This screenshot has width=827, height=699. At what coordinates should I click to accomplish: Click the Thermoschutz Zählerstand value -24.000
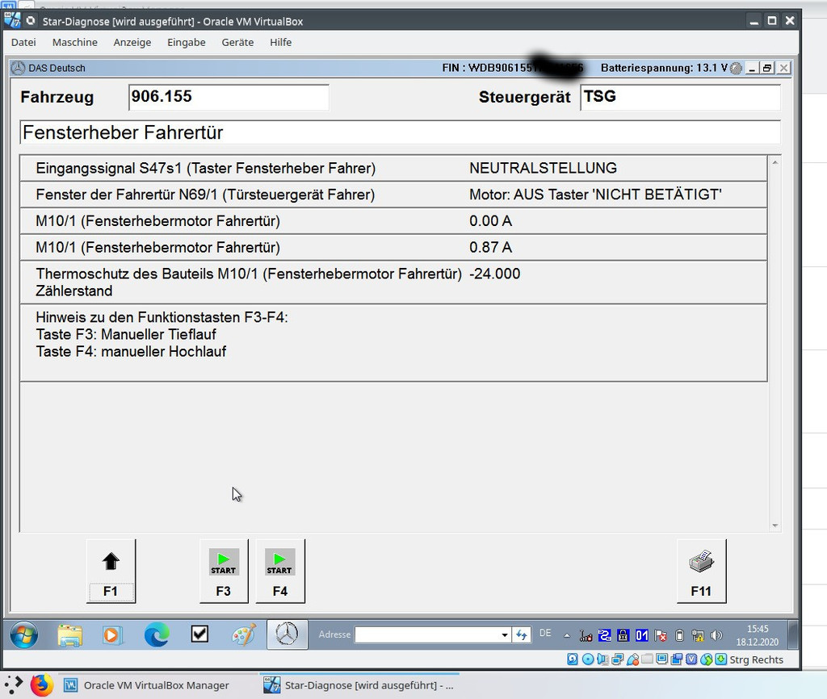pyautogui.click(x=495, y=274)
